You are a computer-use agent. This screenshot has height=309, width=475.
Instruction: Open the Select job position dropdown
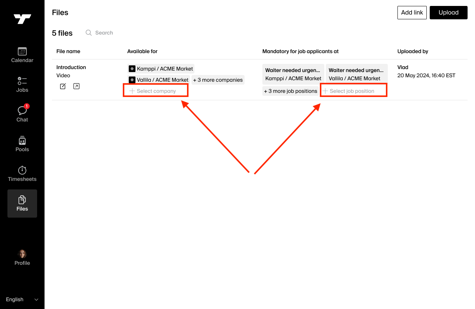tap(353, 91)
